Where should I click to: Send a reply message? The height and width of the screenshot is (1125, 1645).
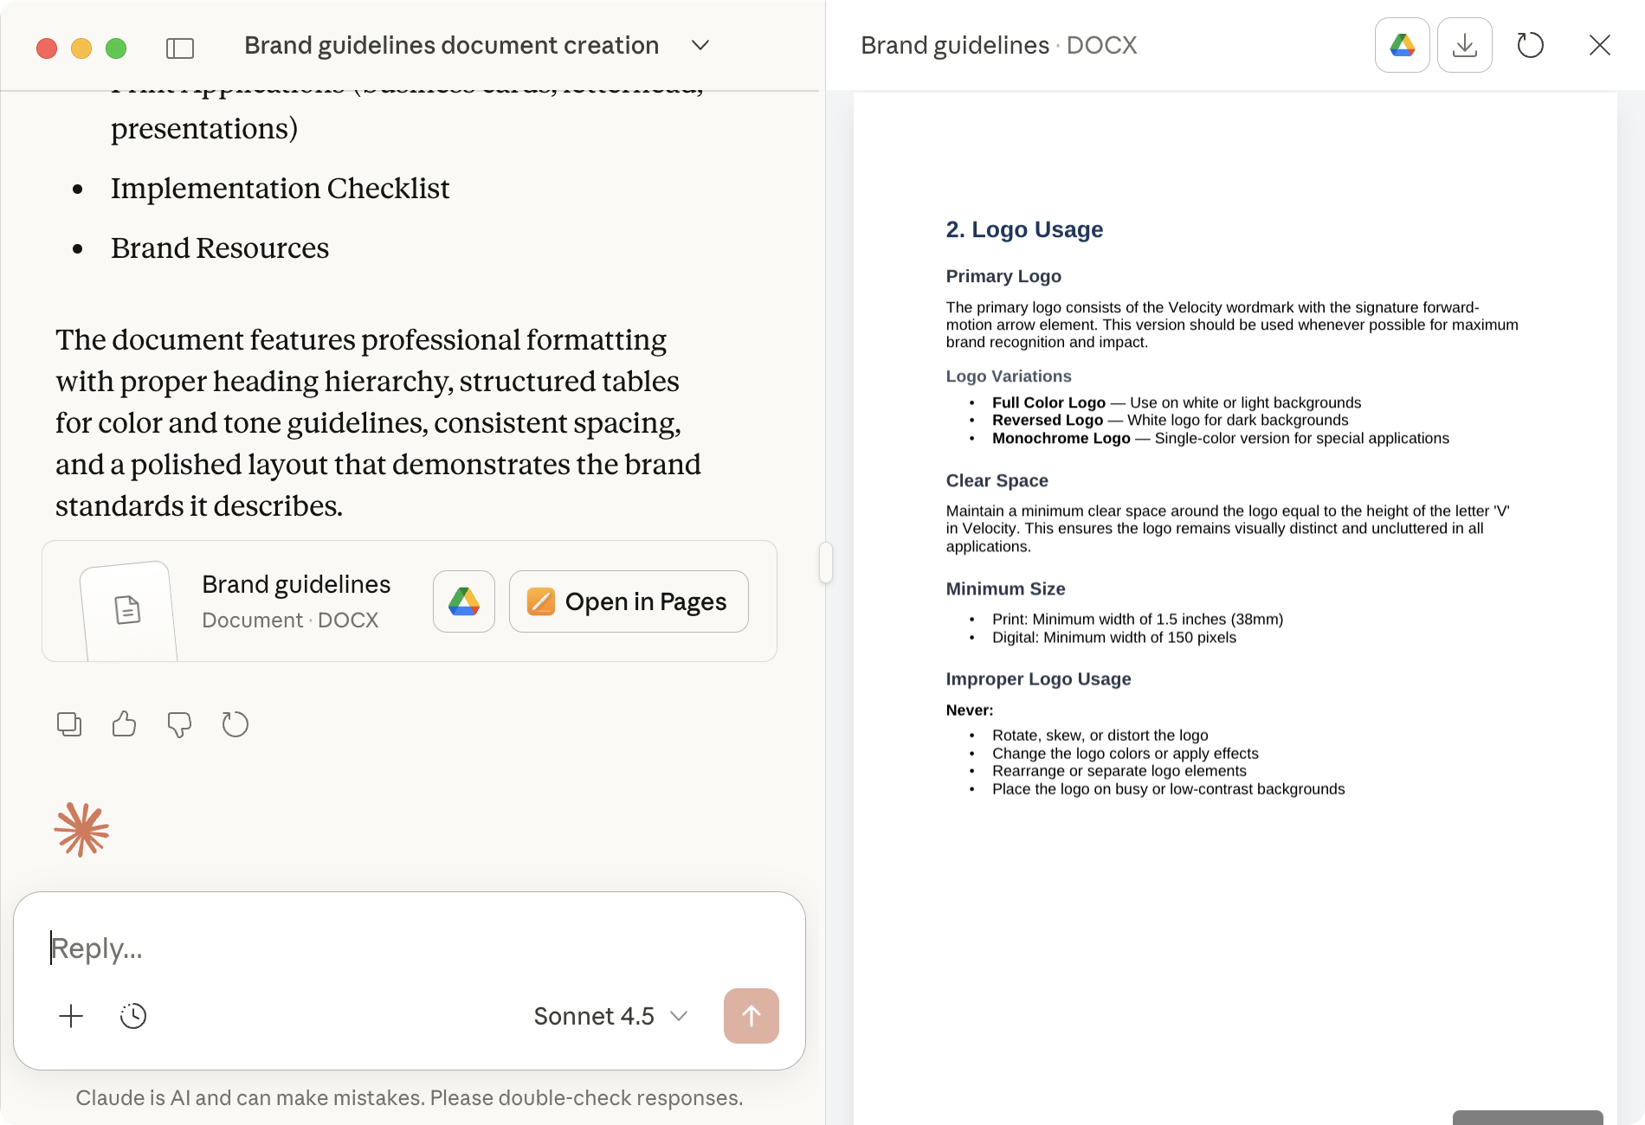751,1016
